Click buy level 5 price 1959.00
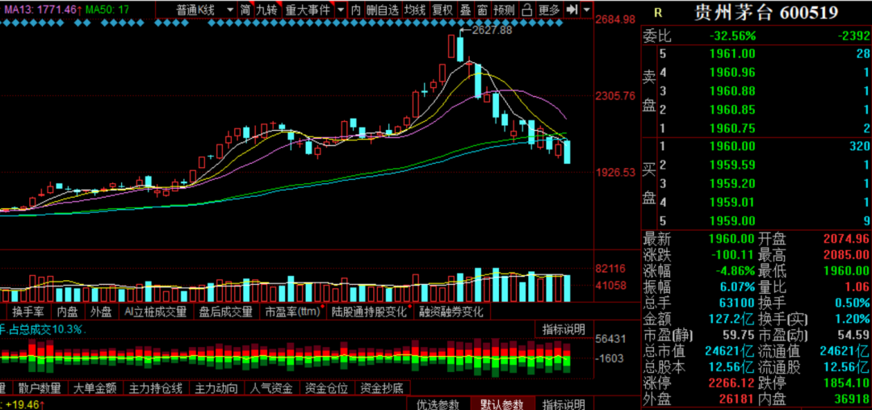 (x=732, y=220)
